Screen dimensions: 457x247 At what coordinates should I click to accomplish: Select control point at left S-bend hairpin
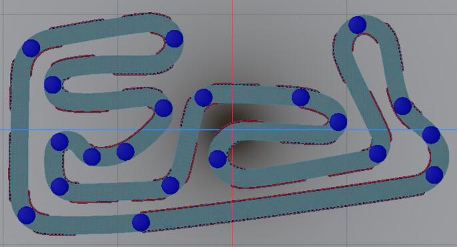point(53,85)
